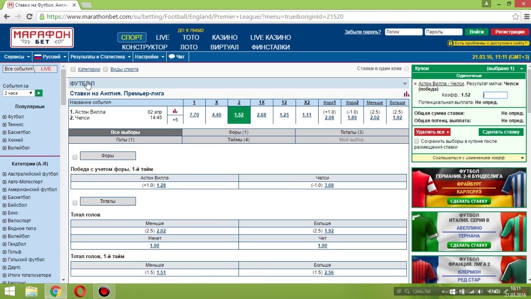The height and width of the screenshot is (299, 531).
Task: Open statistics chart icon for Aston Villa match
Action: coord(175,111)
